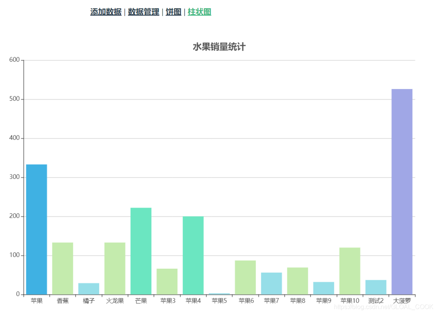
Task: Click the 火龙果 x-axis label
Action: tap(115, 301)
